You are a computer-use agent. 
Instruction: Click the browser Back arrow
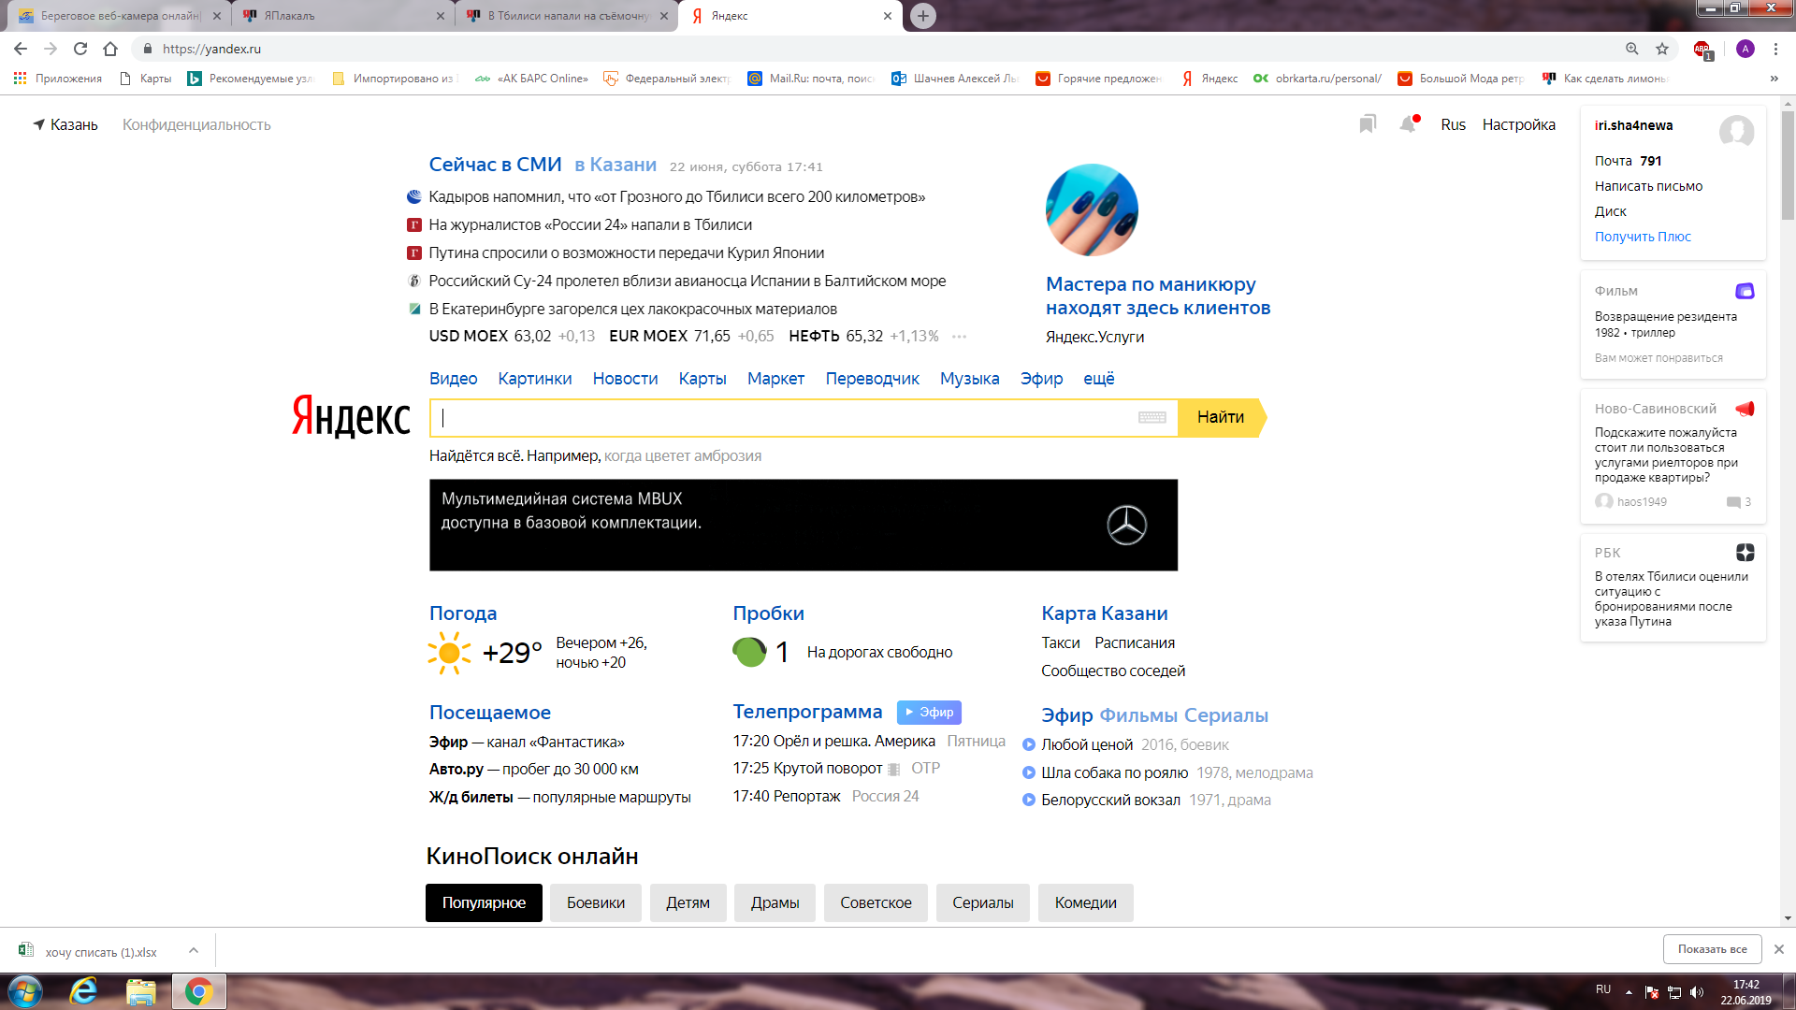21,49
